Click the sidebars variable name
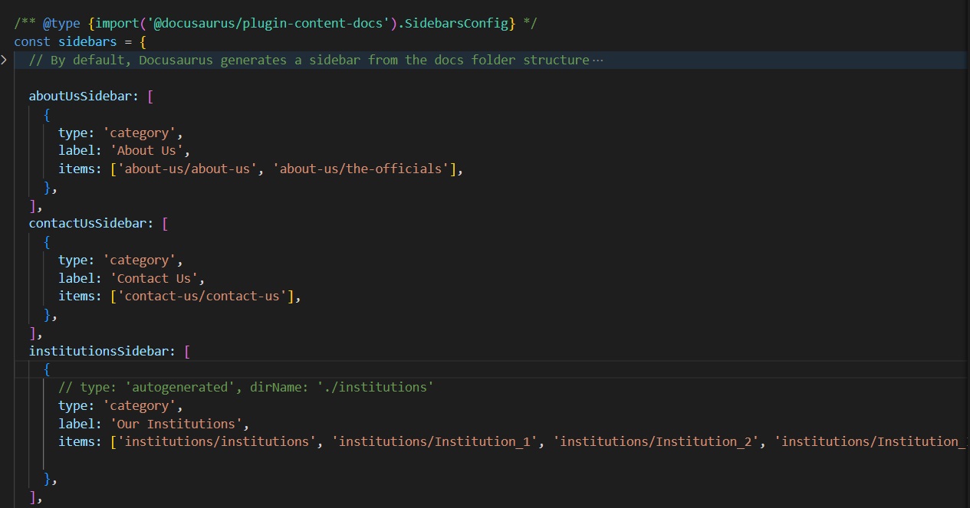This screenshot has height=508, width=970. pyautogui.click(x=87, y=41)
